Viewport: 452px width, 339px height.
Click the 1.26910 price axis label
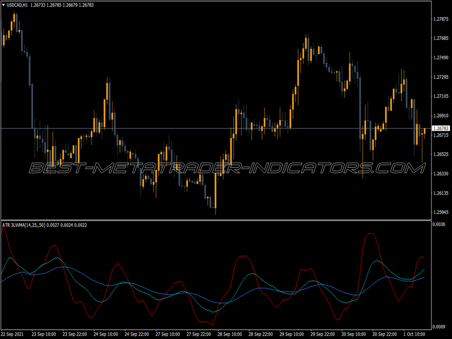(x=441, y=116)
